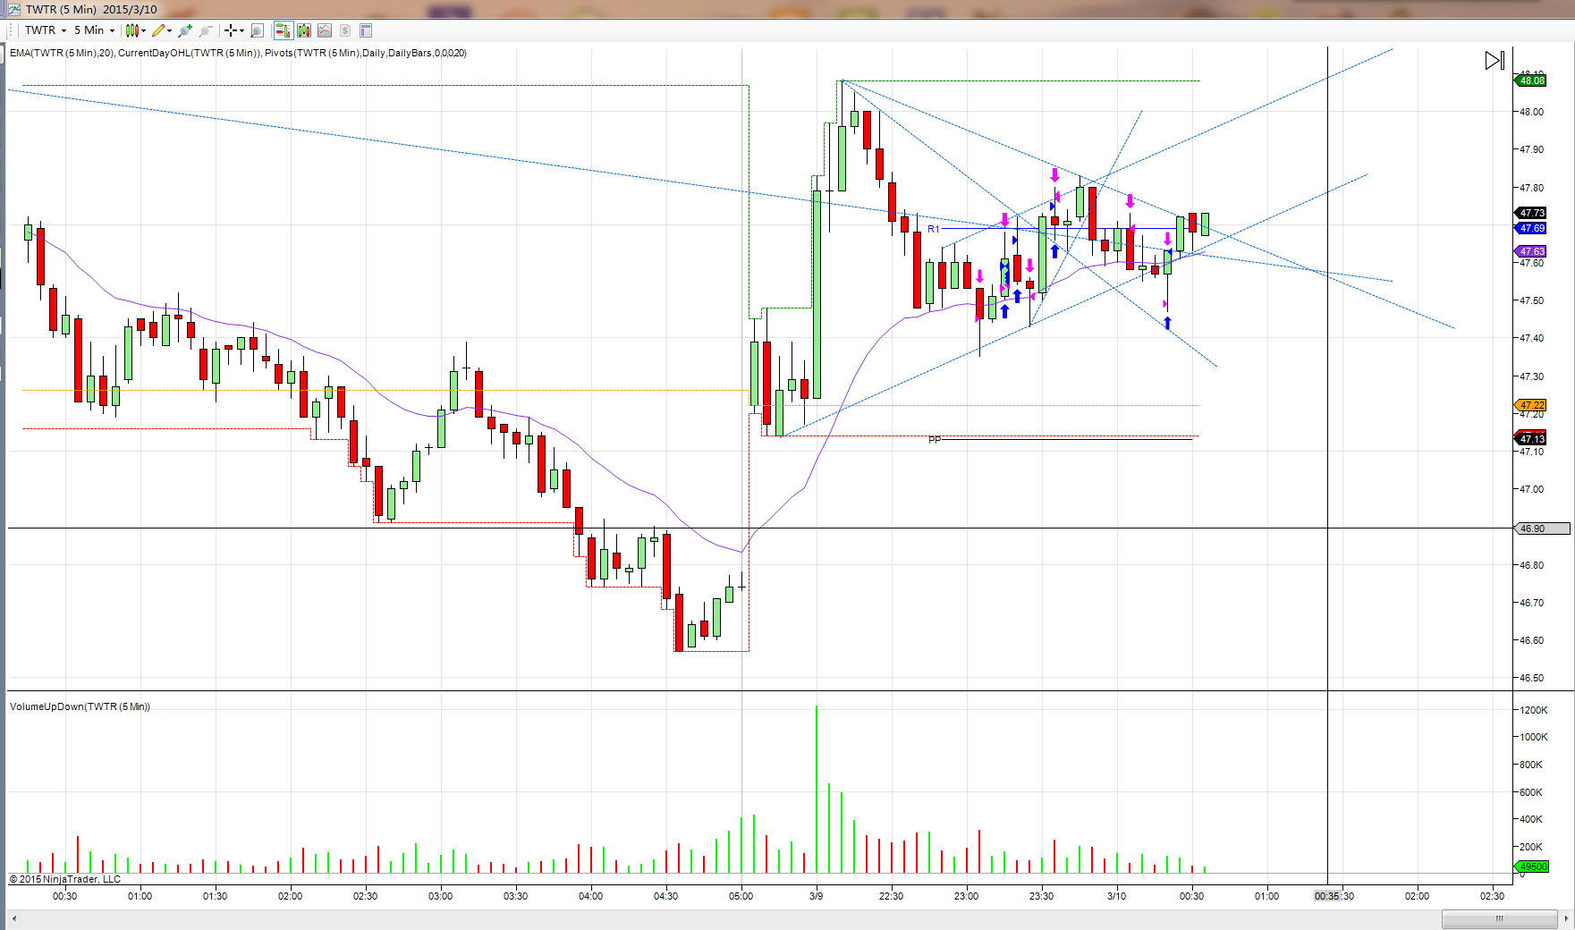The width and height of the screenshot is (1575, 930).
Task: Open the indicators line-graph icon
Action: pos(325,30)
